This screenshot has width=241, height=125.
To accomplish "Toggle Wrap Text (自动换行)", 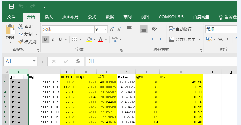I will (x=180, y=29).
